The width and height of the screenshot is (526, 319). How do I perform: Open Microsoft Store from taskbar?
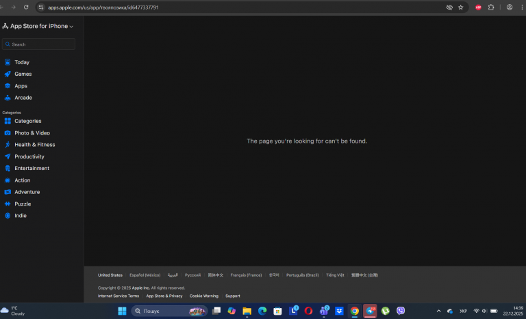pyautogui.click(x=278, y=311)
